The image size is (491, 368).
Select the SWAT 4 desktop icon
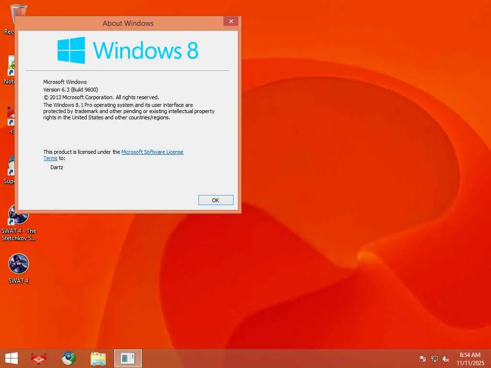coord(19,268)
